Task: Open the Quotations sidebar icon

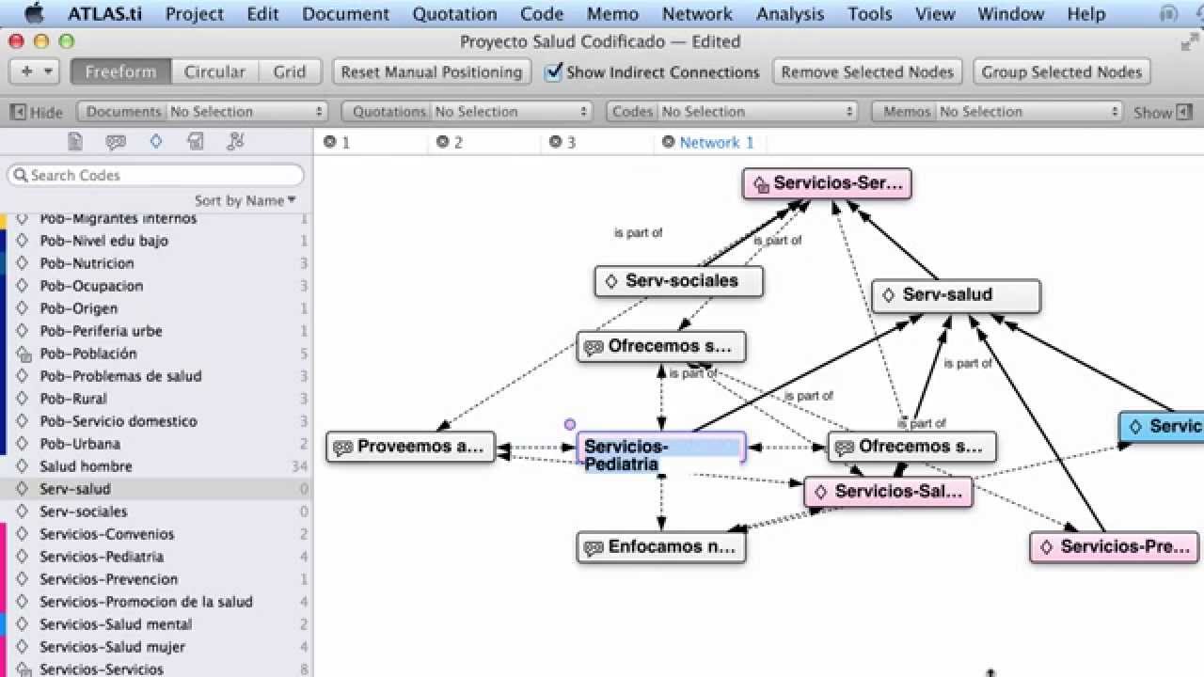Action: tap(116, 142)
